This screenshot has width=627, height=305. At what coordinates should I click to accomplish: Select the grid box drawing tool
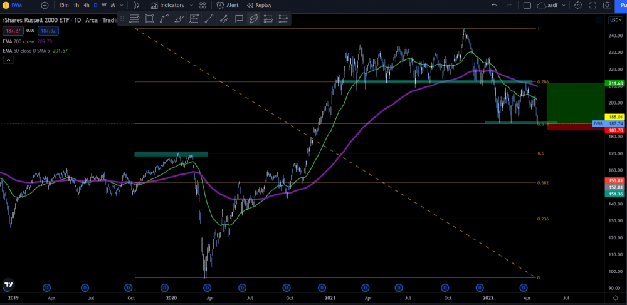tap(194, 18)
